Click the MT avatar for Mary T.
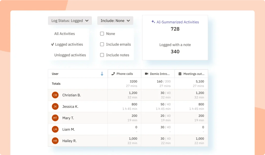The width and height of the screenshot is (265, 155). 55,118
